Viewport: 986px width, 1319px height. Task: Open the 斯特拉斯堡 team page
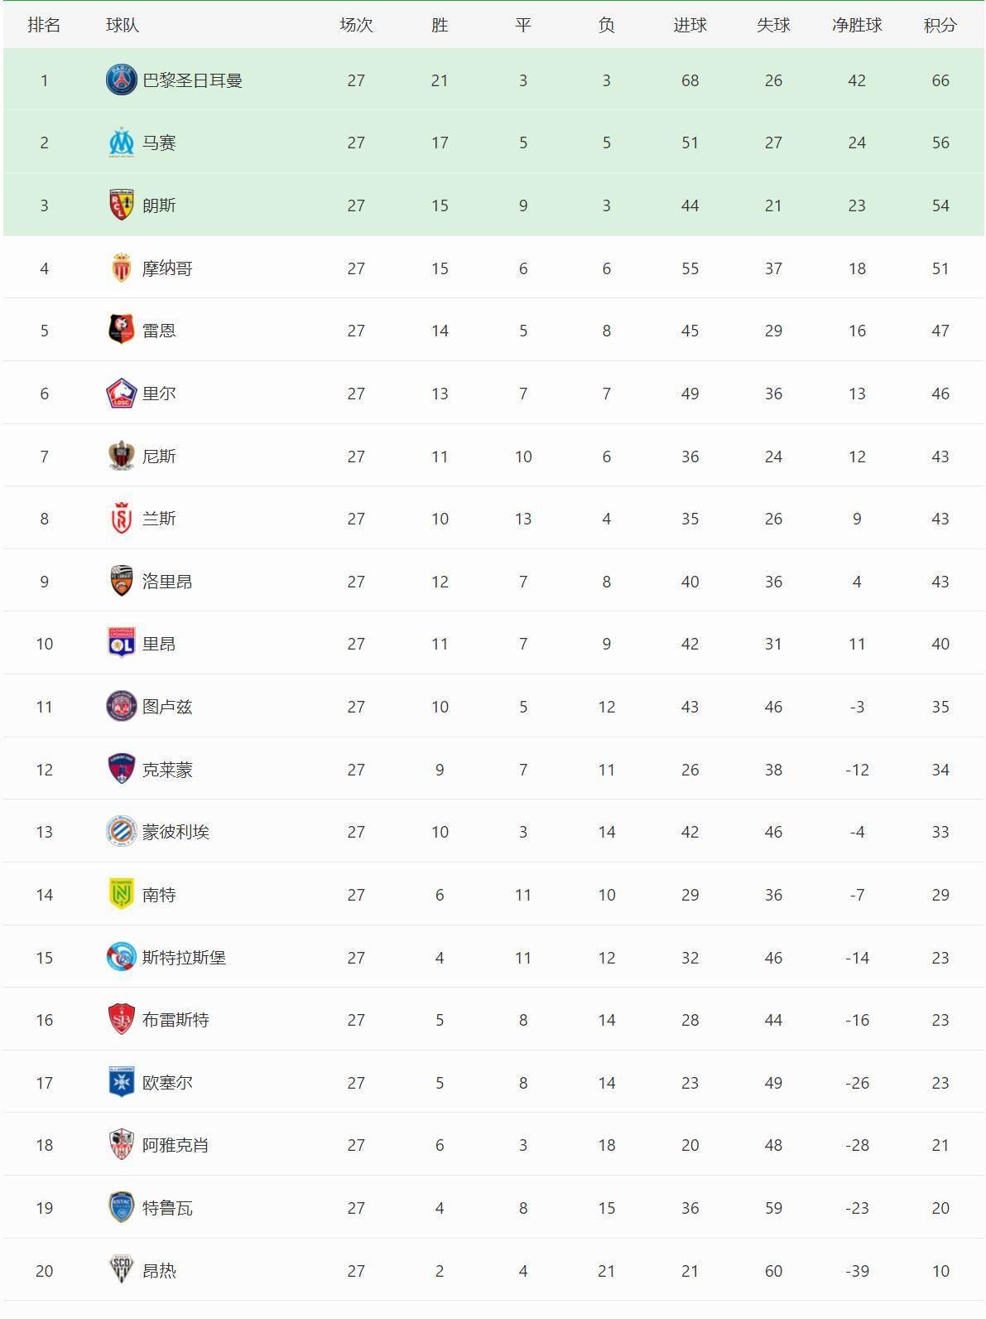tap(184, 958)
